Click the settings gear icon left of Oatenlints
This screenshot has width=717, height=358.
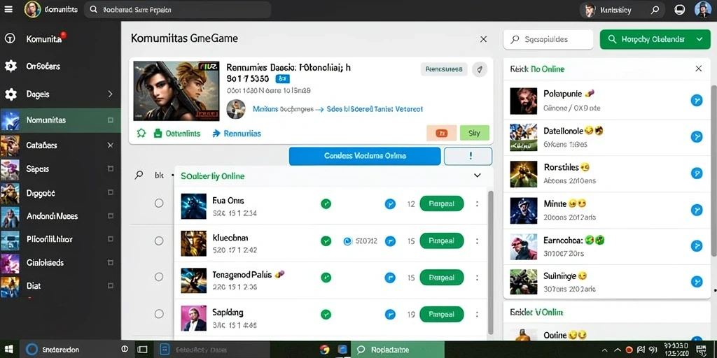141,134
